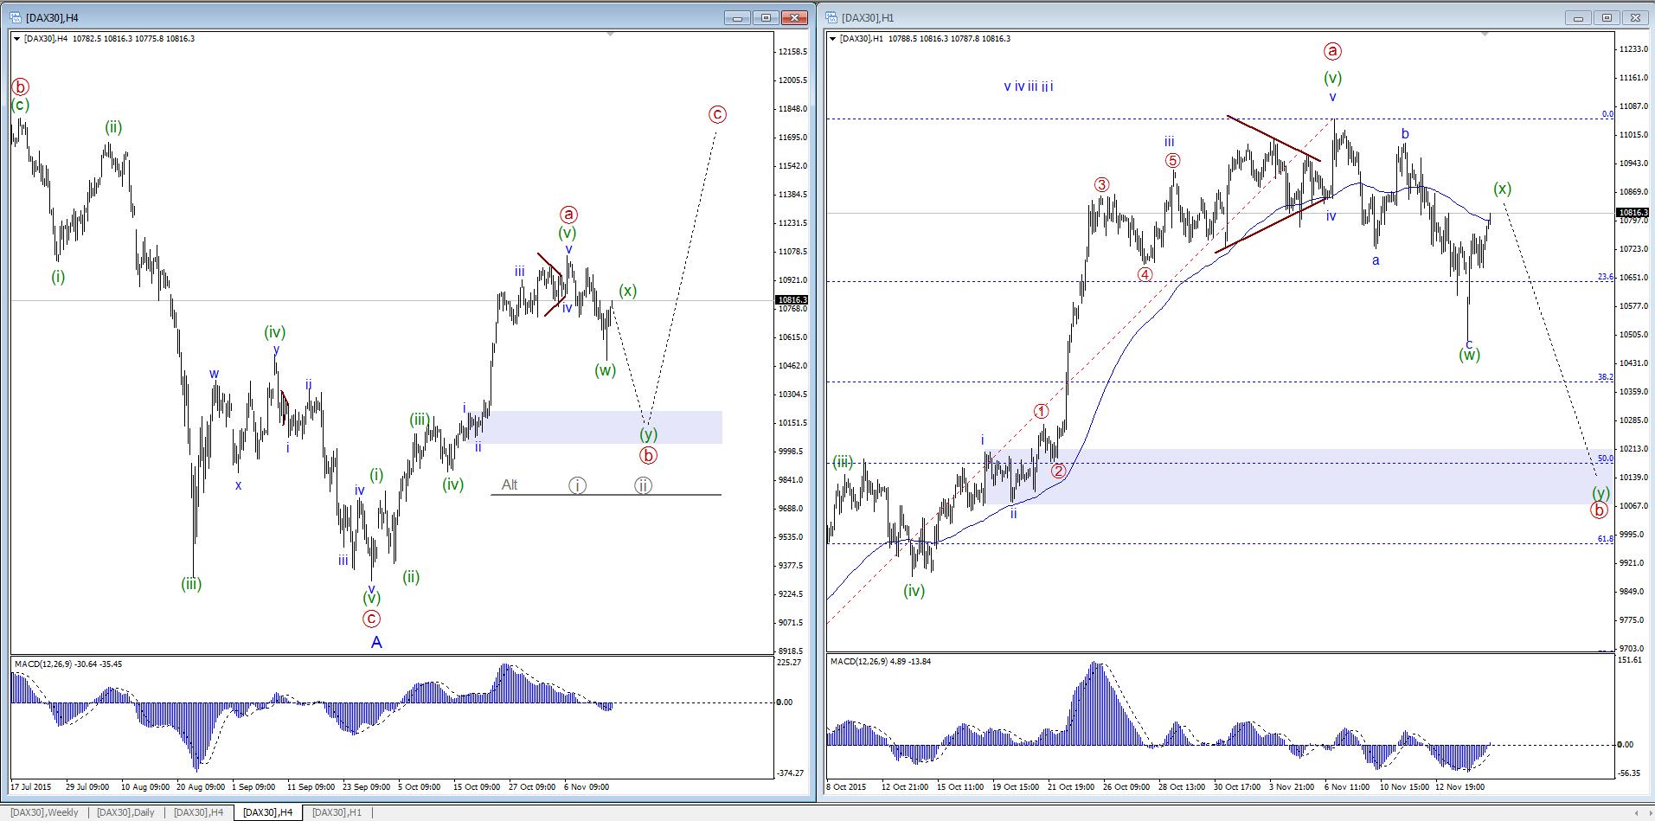
Task: Click the red circled 2 label in H1 chart
Action: pos(1058,471)
